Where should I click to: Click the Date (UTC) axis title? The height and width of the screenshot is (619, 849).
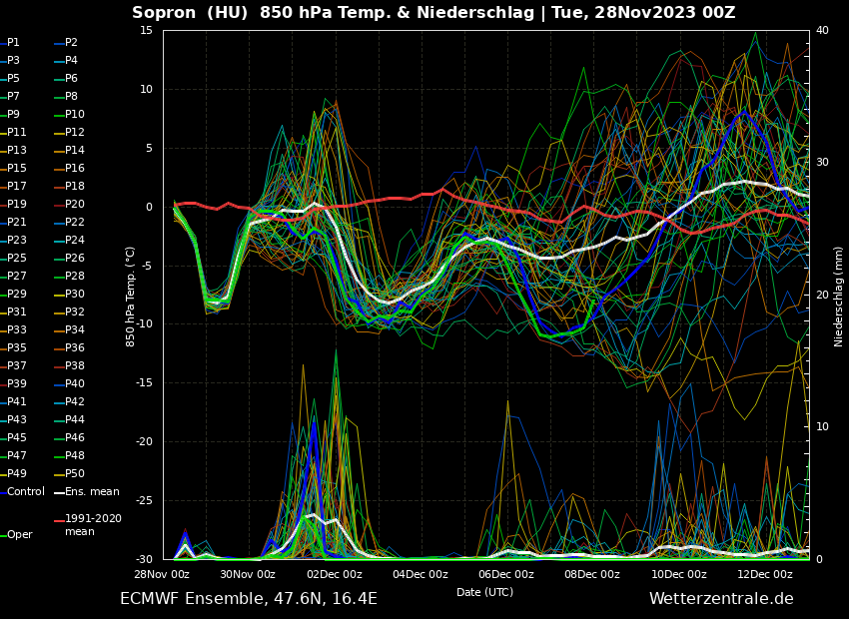(x=484, y=592)
